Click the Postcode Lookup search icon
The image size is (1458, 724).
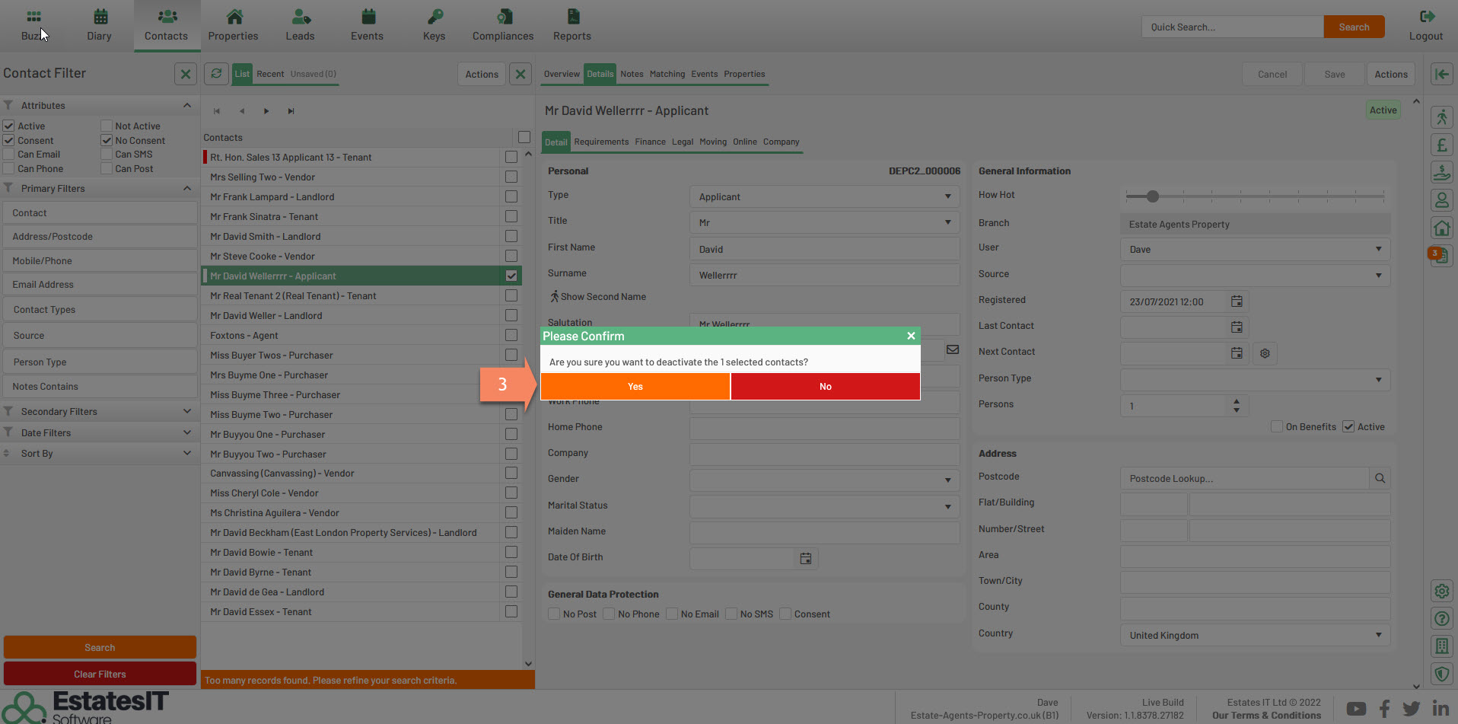point(1380,478)
